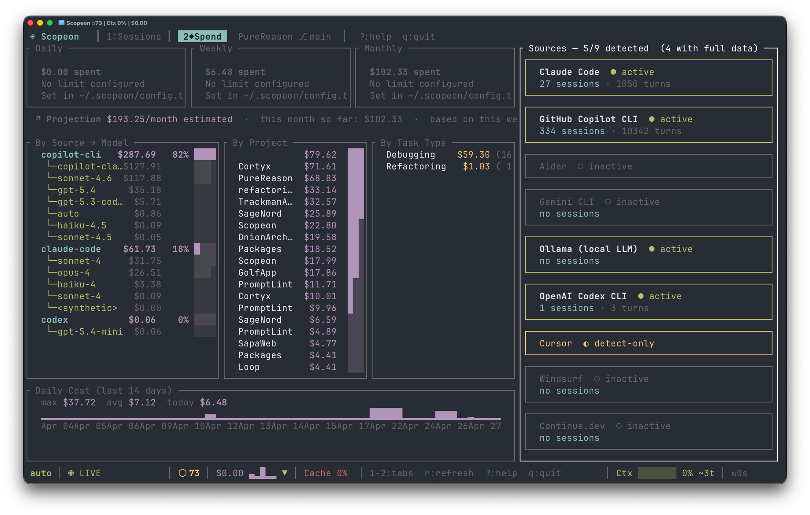The width and height of the screenshot is (810, 515).
Task: Click the spend sparkline in status bar
Action: (x=263, y=473)
